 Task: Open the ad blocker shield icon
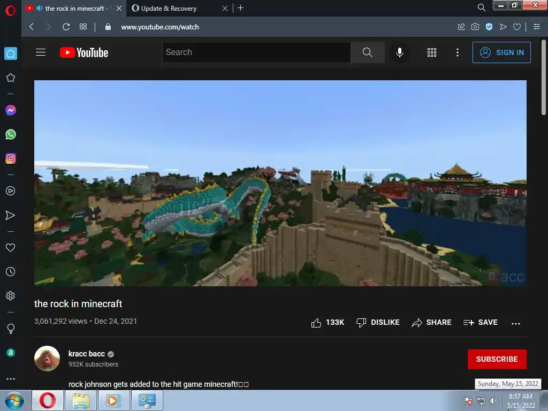click(x=489, y=27)
